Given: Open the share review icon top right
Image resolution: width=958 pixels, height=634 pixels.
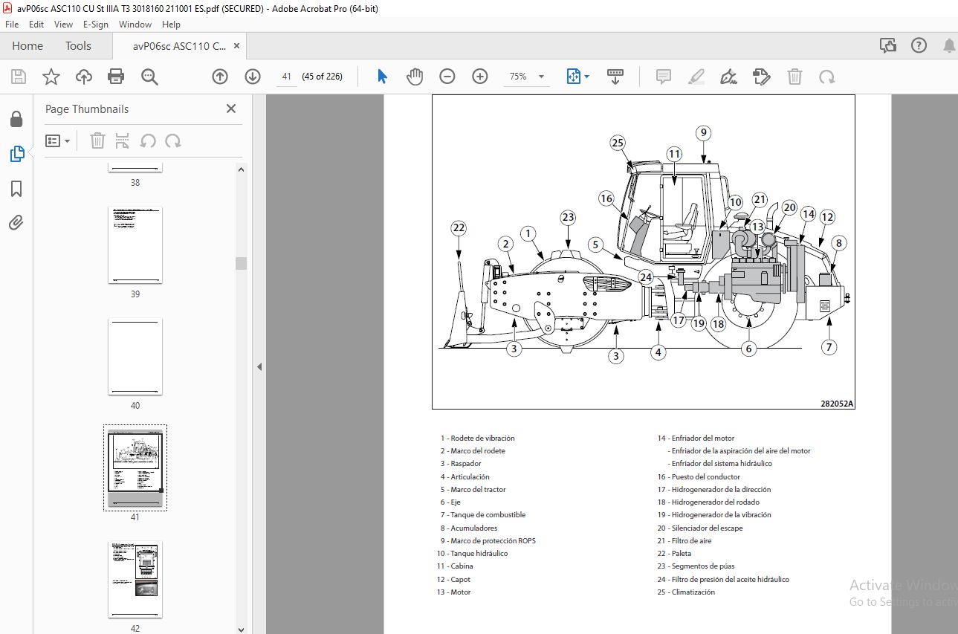Looking at the screenshot, I should pos(888,46).
